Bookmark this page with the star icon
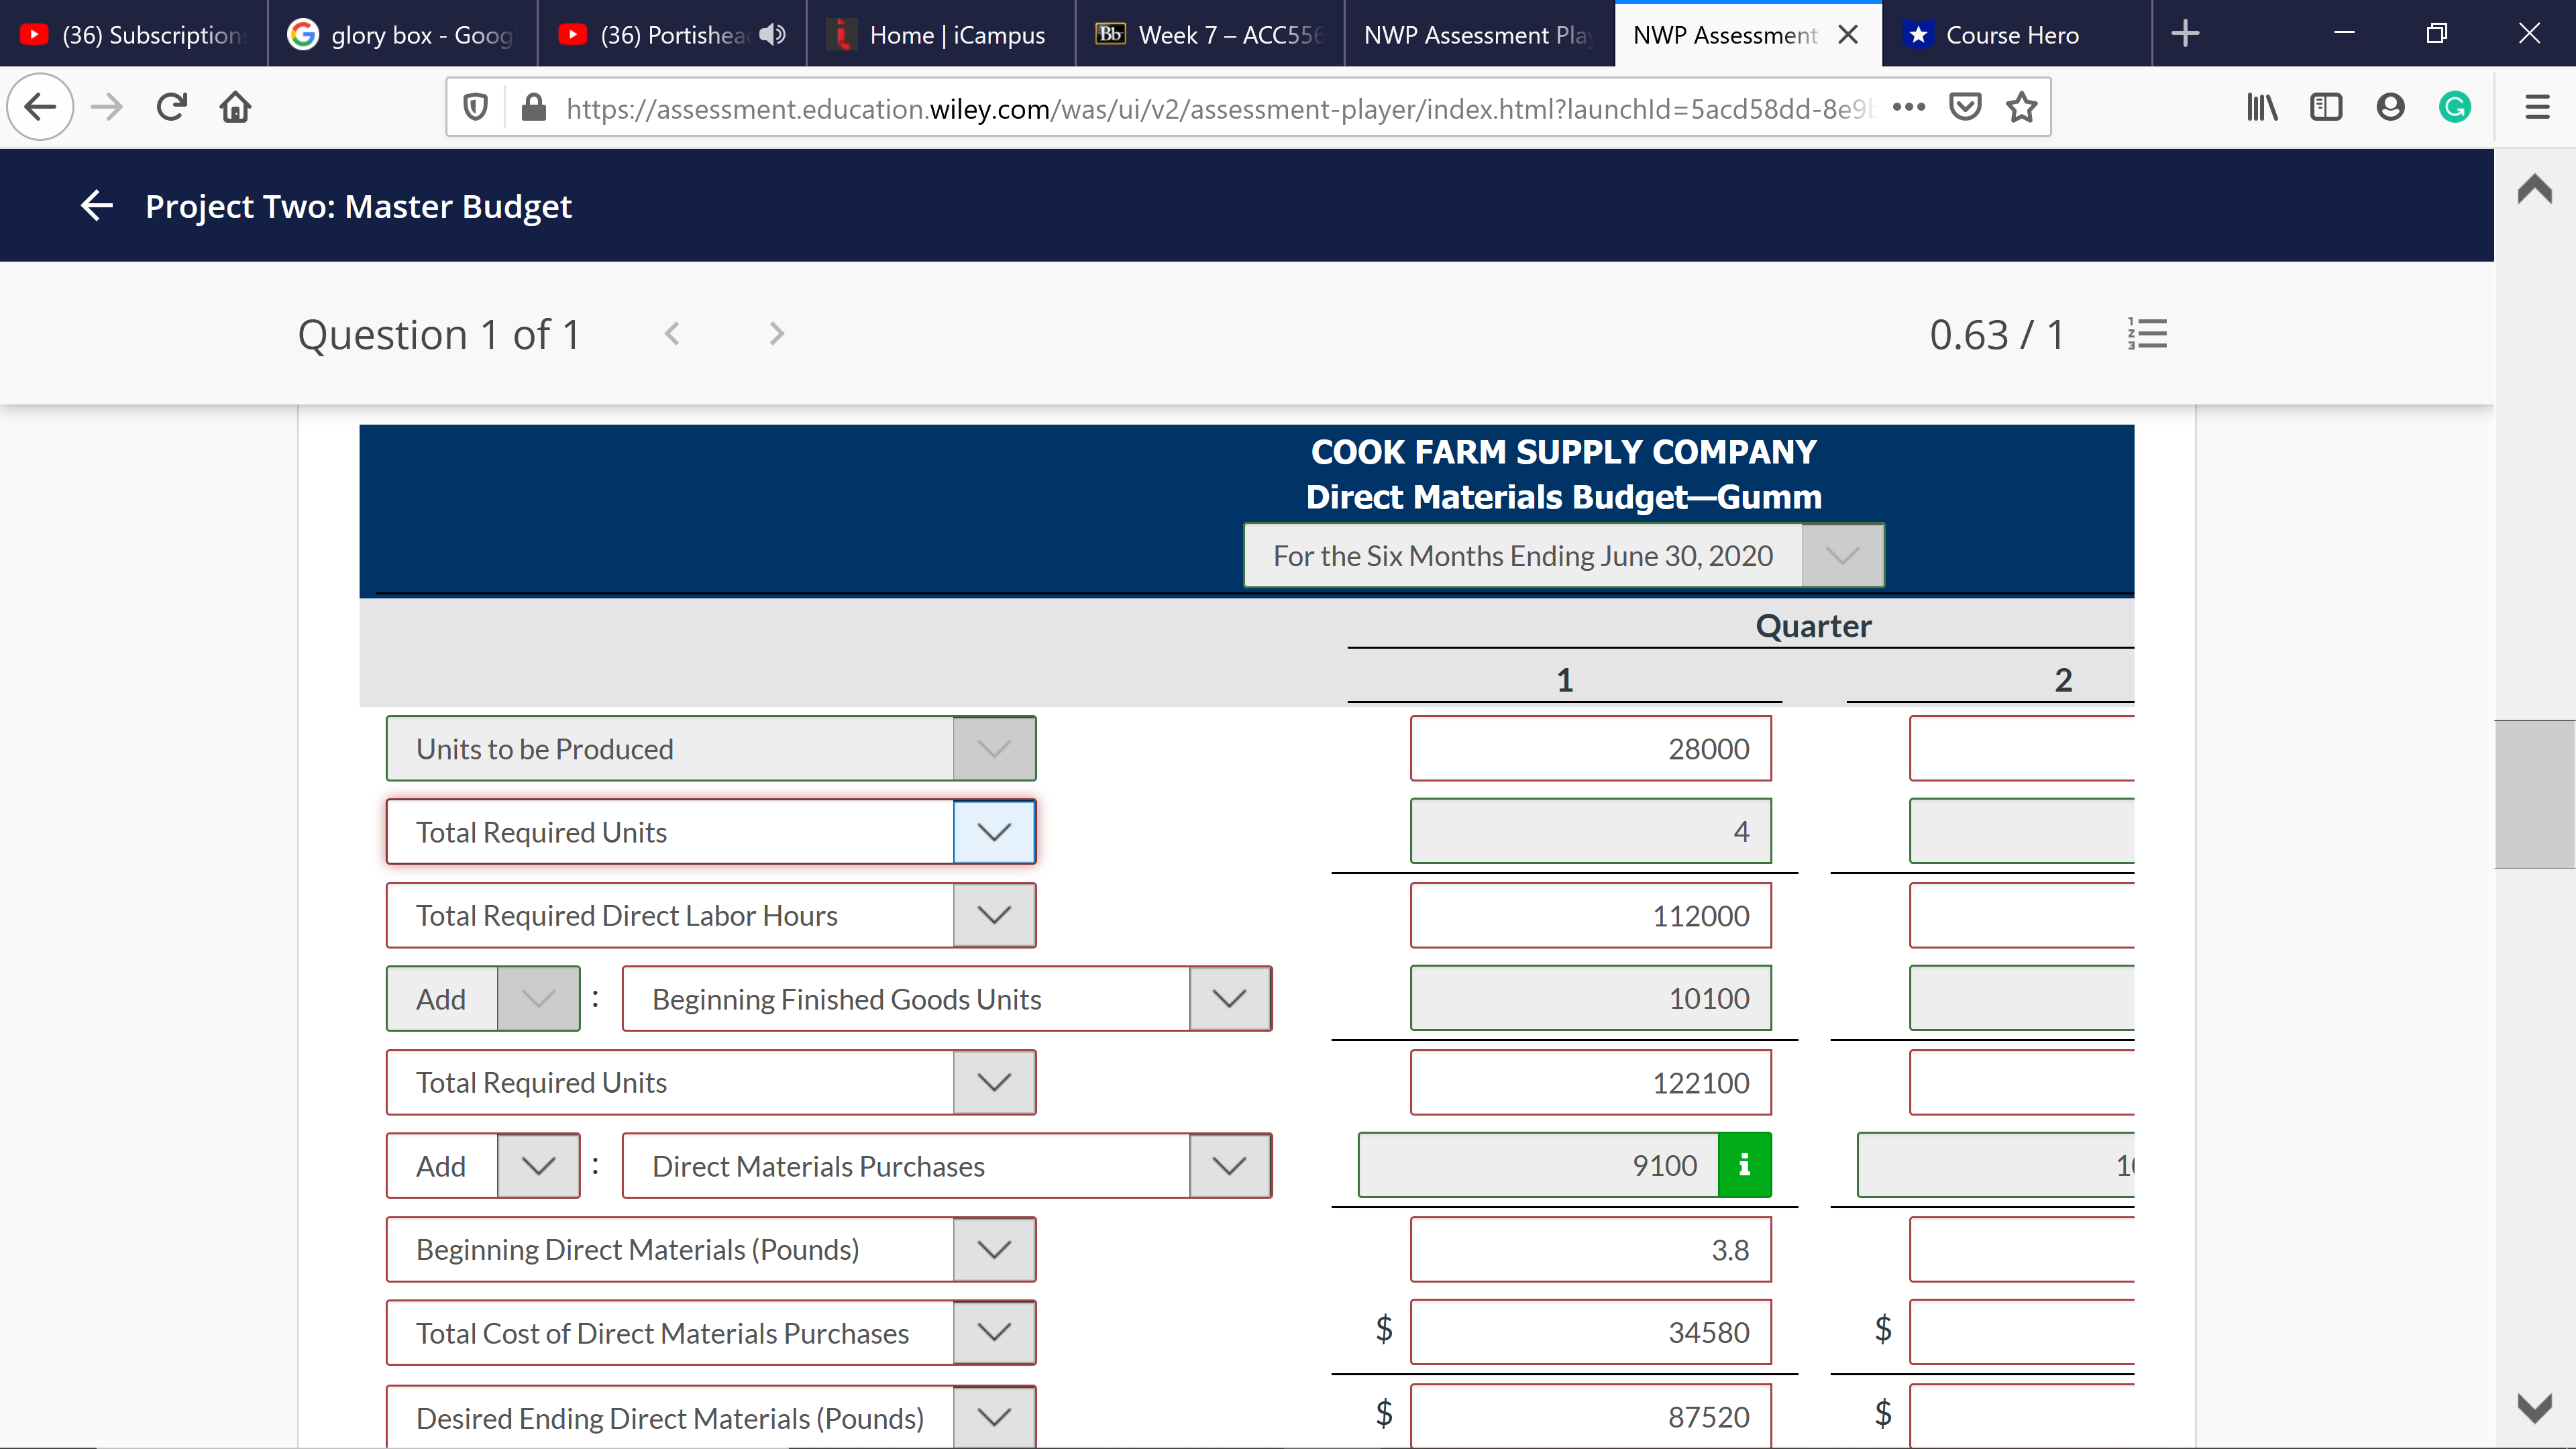This screenshot has height=1449, width=2576. click(x=2021, y=107)
